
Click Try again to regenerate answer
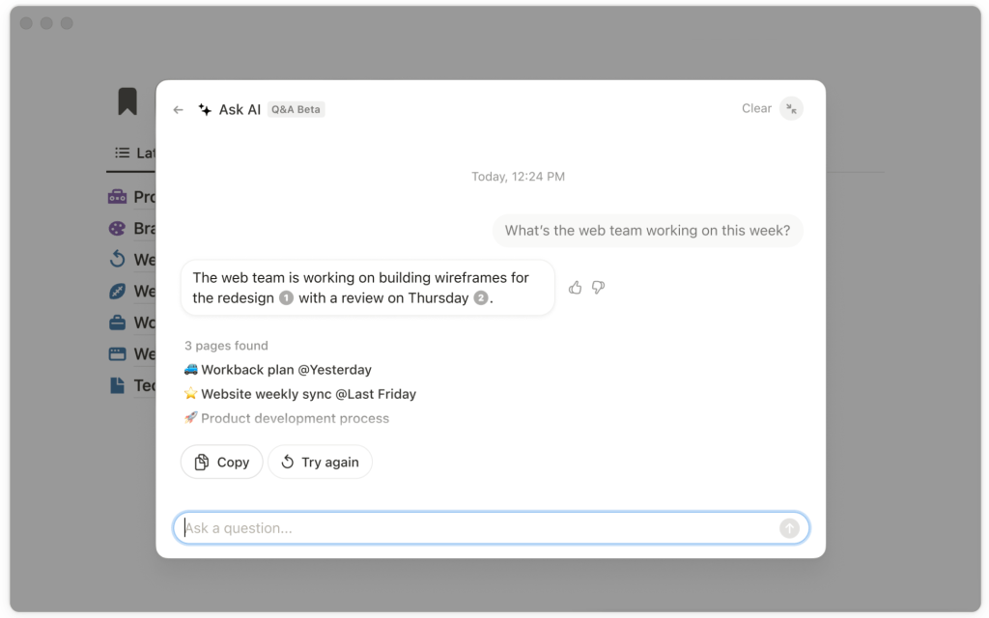click(320, 463)
